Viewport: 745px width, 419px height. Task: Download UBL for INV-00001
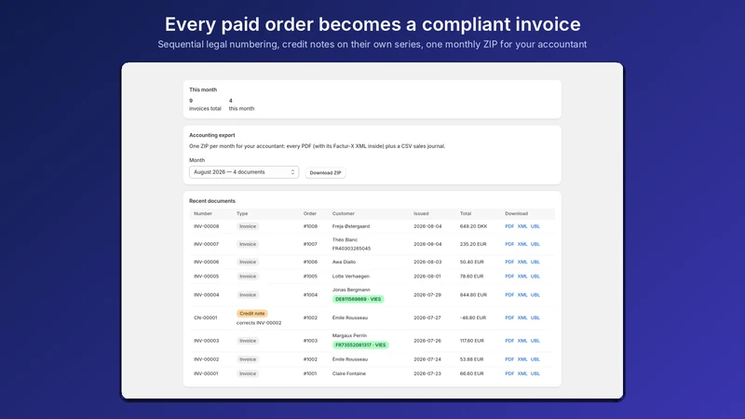(535, 374)
